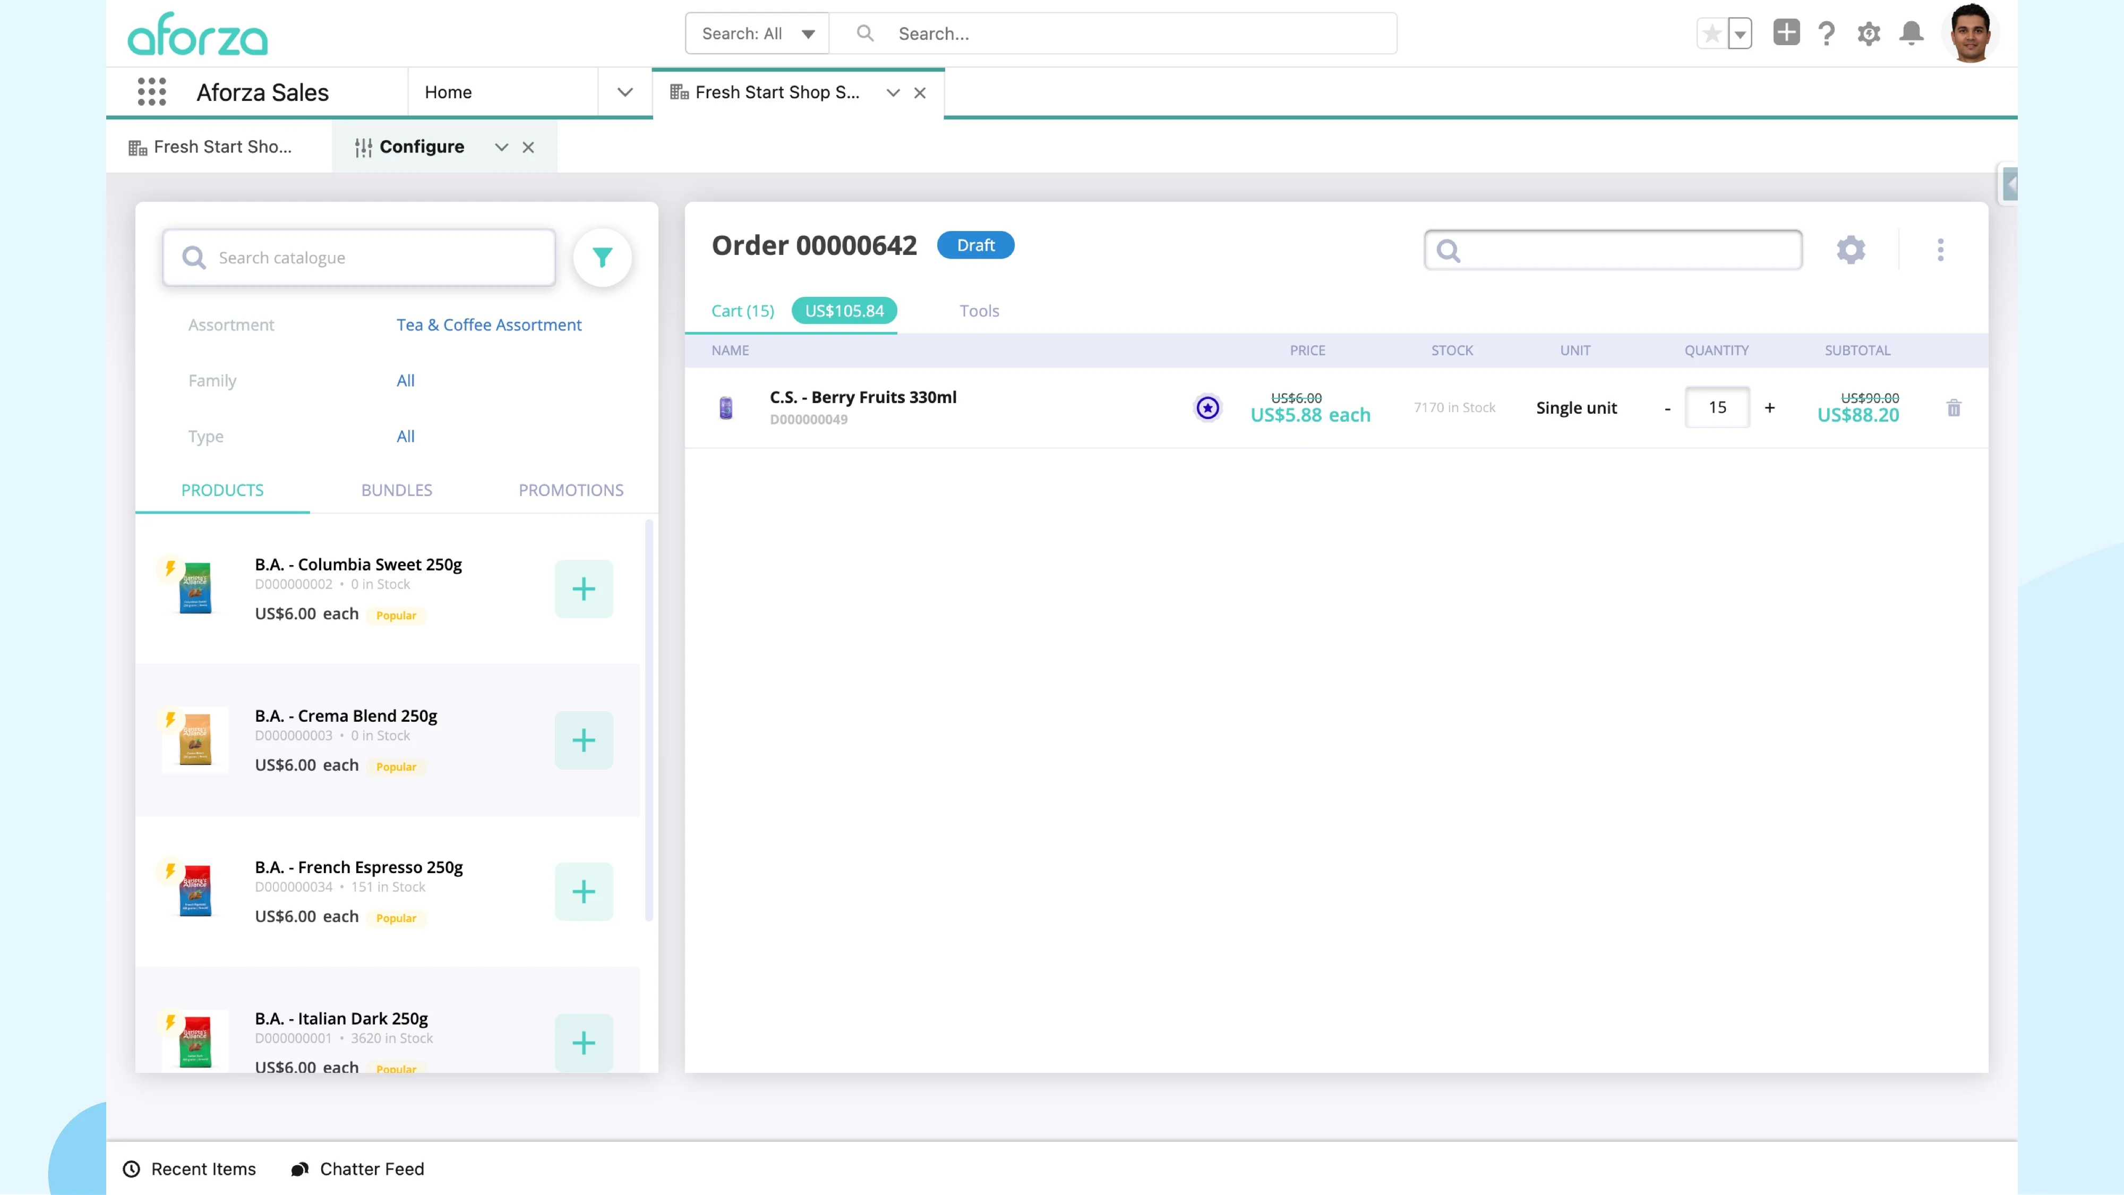The width and height of the screenshot is (2124, 1195).
Task: Click the French Espresso product thumbnail
Action: pos(195,891)
